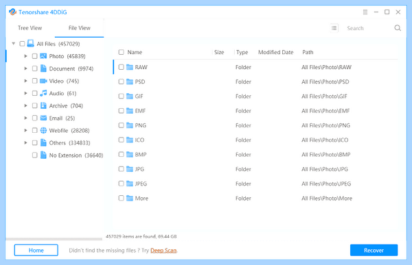The width and height of the screenshot is (412, 265).
Task: Click the BMP folder icon
Action: click(x=130, y=154)
